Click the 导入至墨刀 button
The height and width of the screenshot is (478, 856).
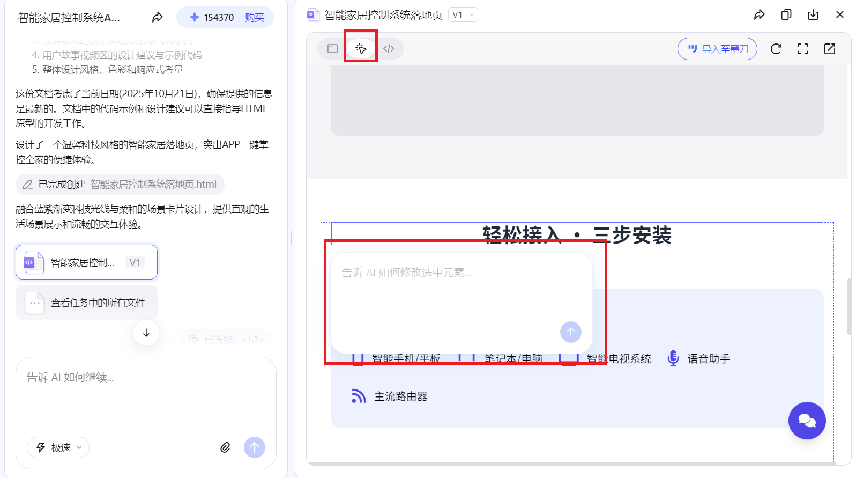point(717,49)
